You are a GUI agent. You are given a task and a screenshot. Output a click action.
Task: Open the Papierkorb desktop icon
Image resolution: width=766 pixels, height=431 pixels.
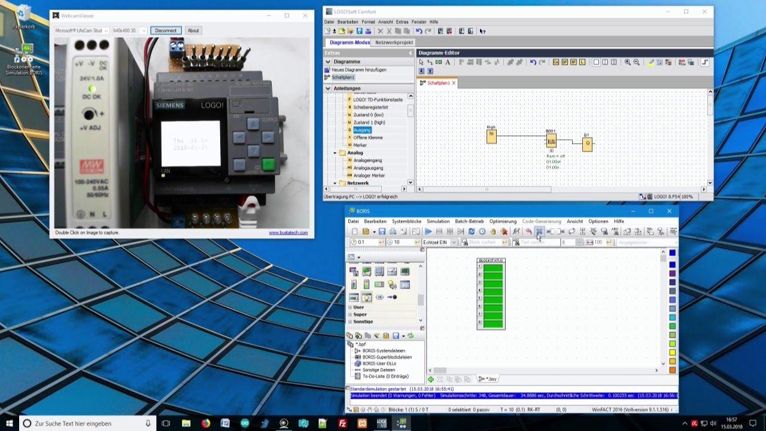click(x=24, y=17)
